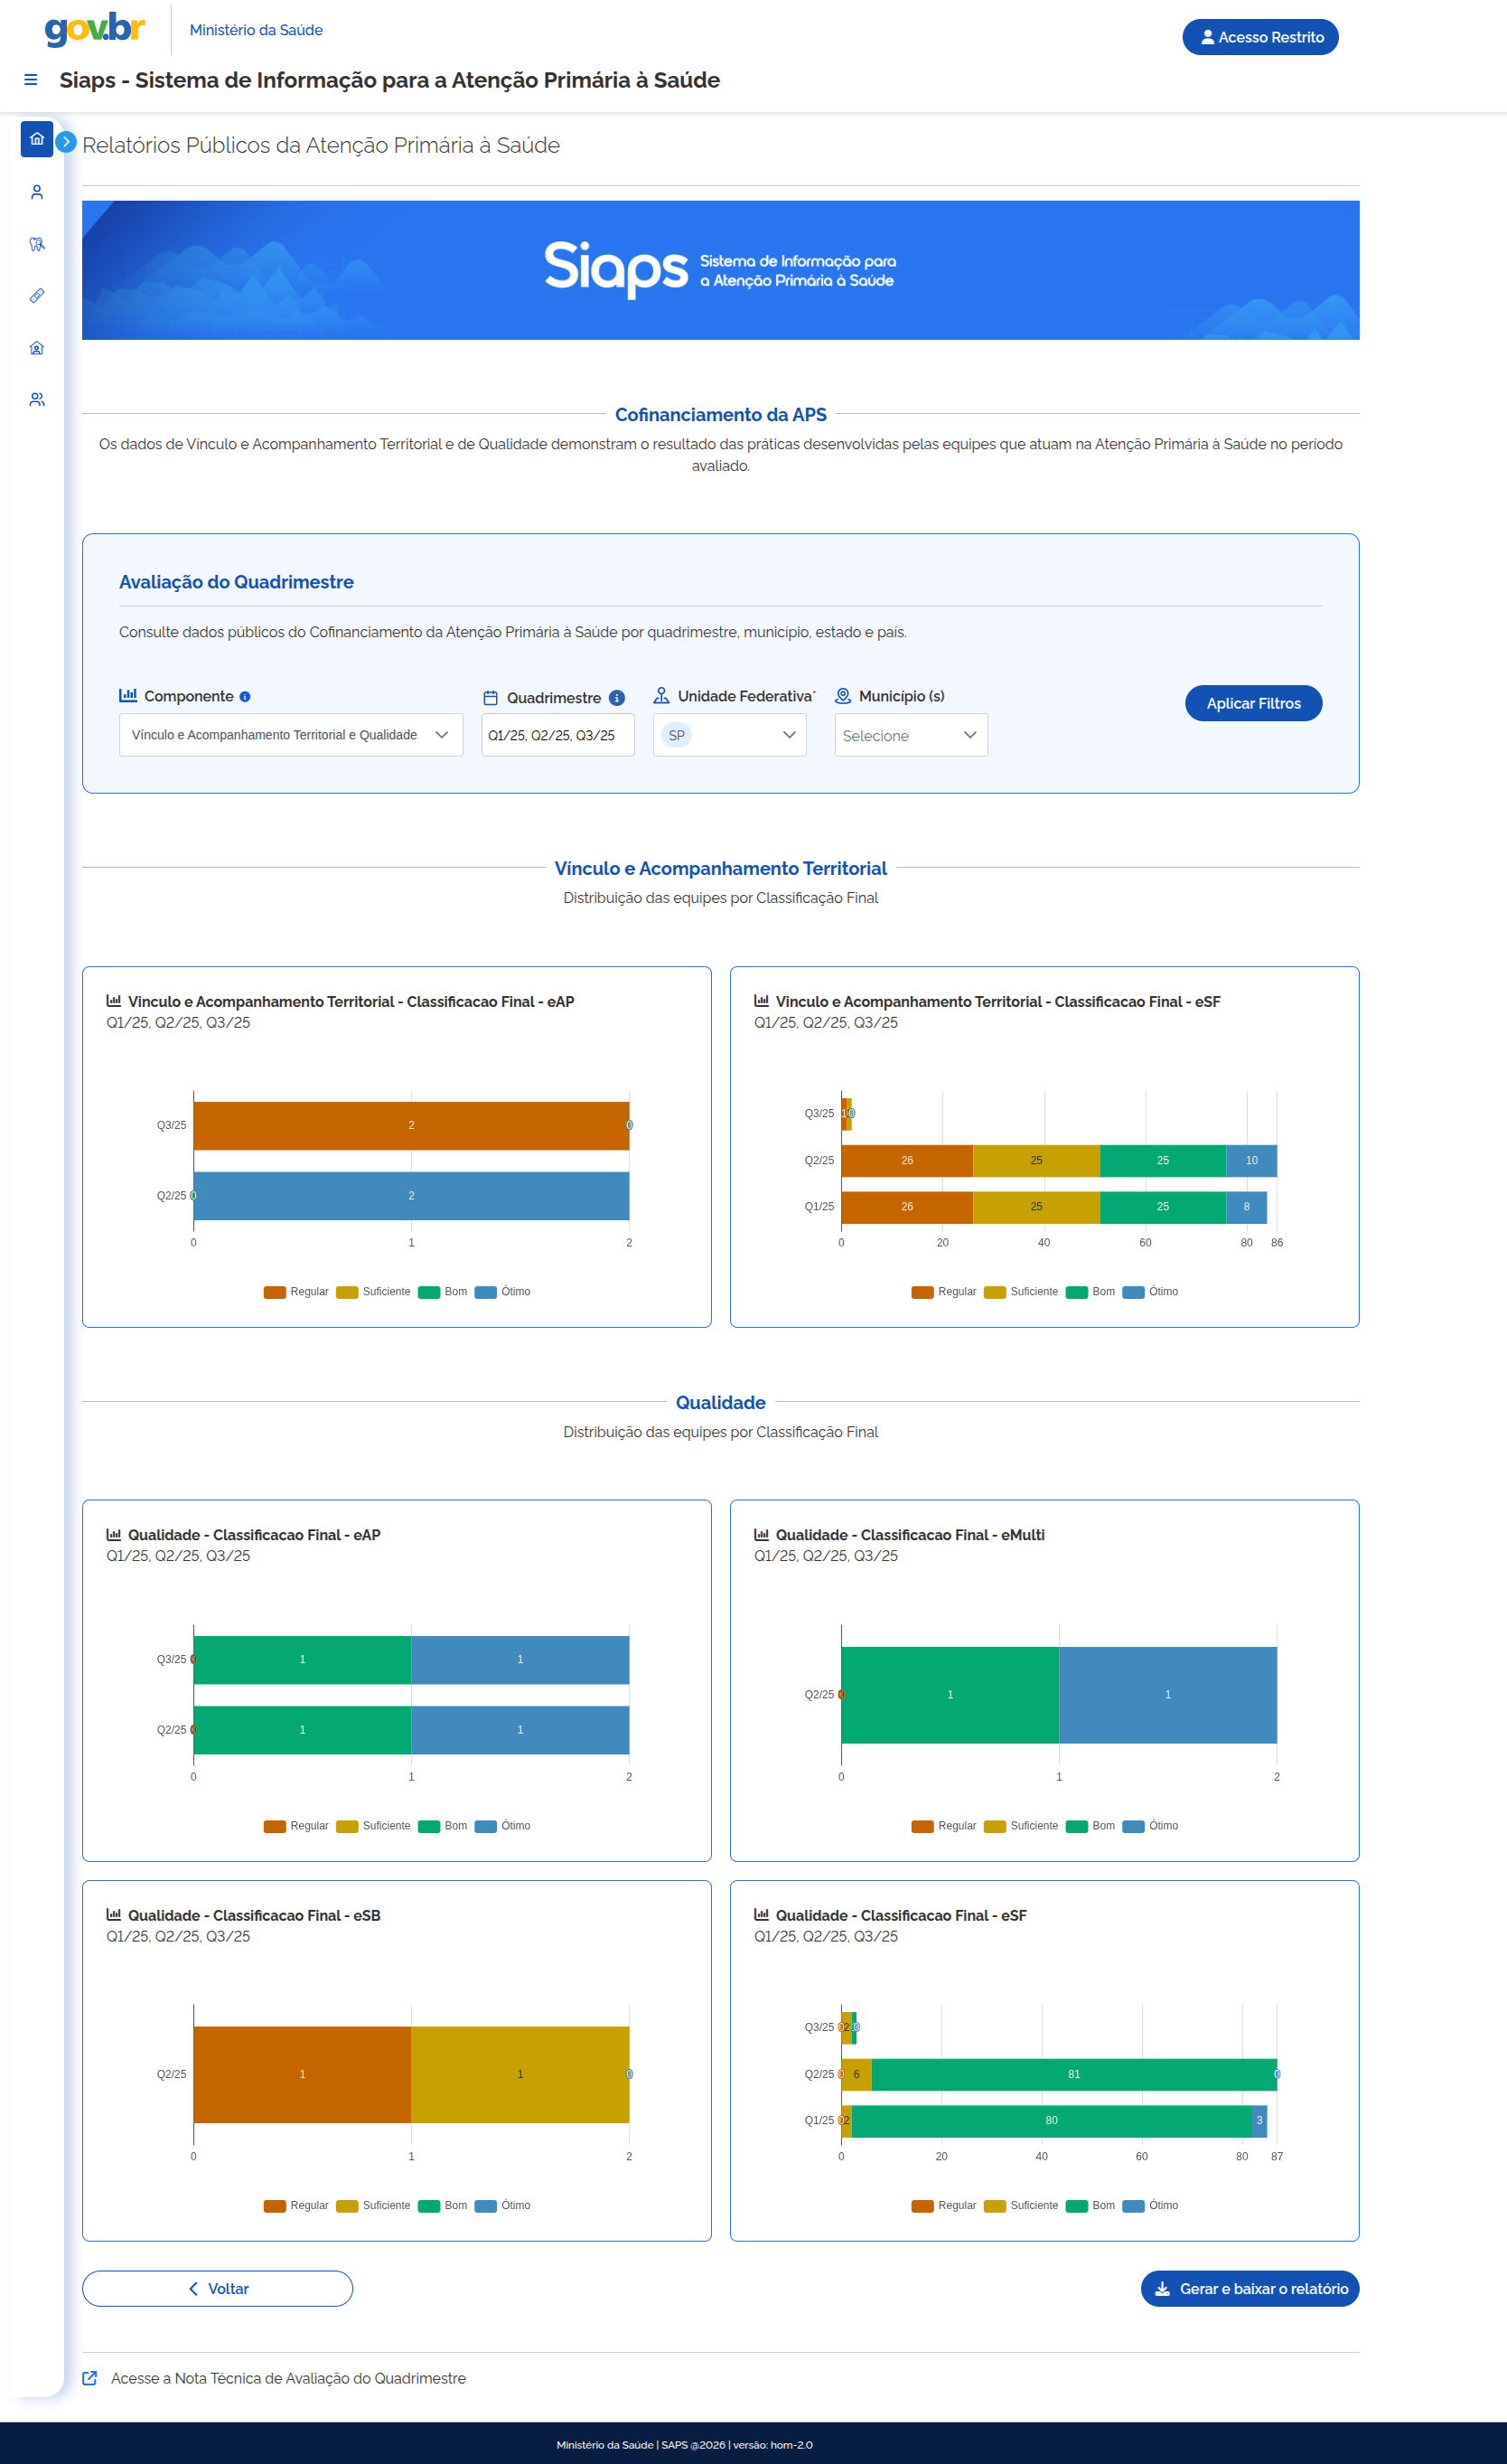Open the Componente dropdown
1507x2464 pixels.
click(291, 735)
